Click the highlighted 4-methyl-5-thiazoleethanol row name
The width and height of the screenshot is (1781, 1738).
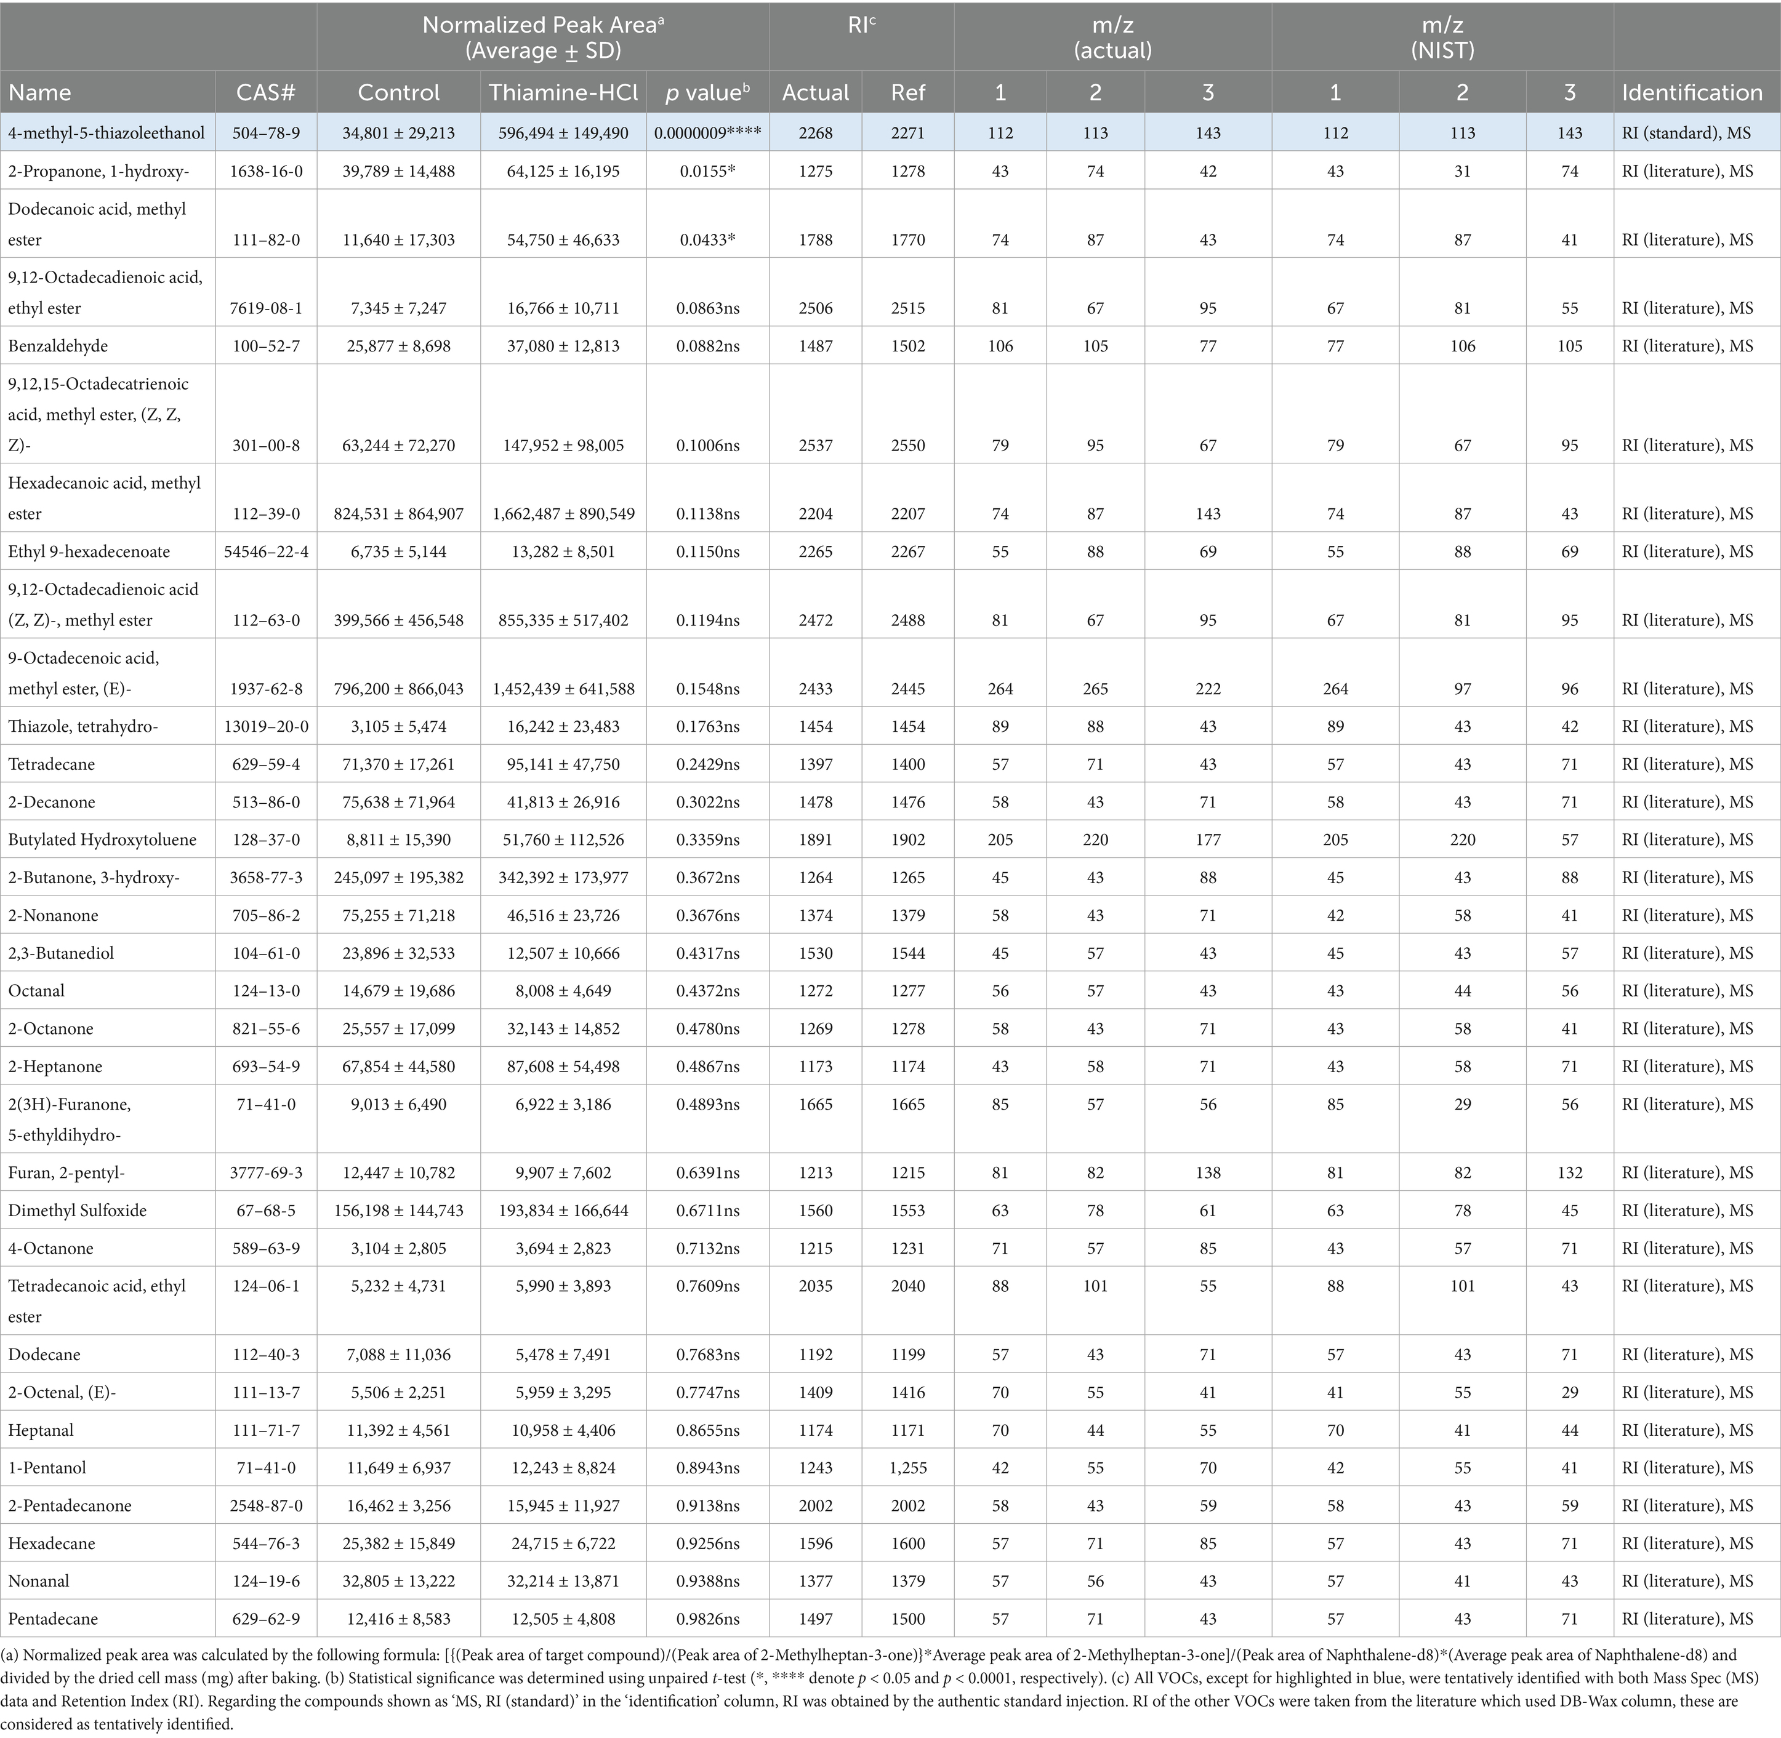(x=106, y=134)
